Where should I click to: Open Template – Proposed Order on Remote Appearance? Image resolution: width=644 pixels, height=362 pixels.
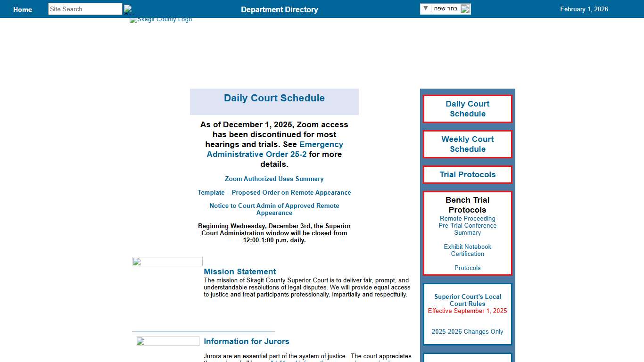[274, 193]
